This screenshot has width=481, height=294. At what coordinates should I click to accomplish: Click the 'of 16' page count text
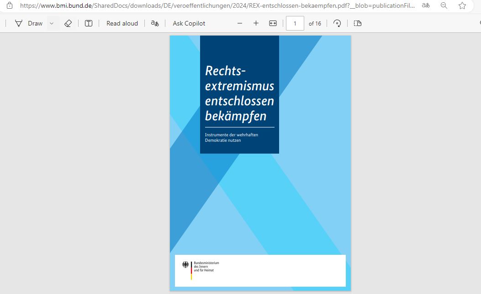[x=315, y=24]
